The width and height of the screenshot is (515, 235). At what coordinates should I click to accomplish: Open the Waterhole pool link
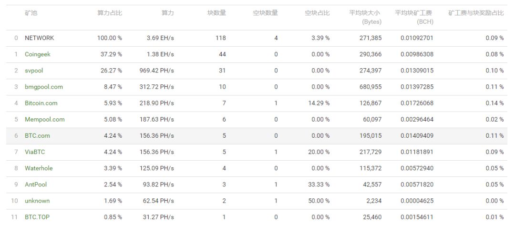point(39,168)
